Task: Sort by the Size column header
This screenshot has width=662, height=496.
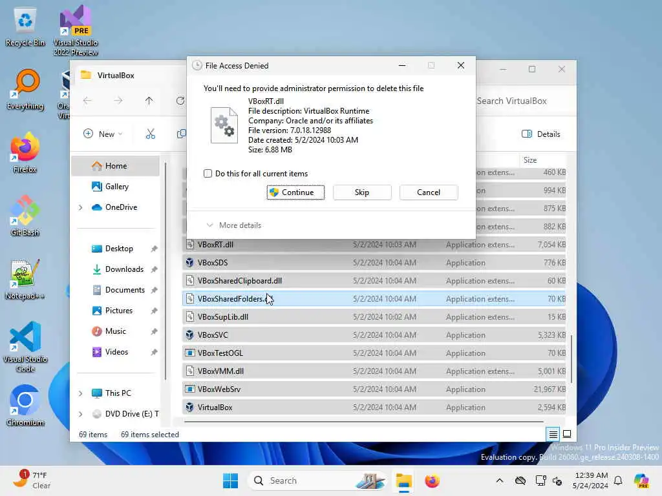Action: 542,160
